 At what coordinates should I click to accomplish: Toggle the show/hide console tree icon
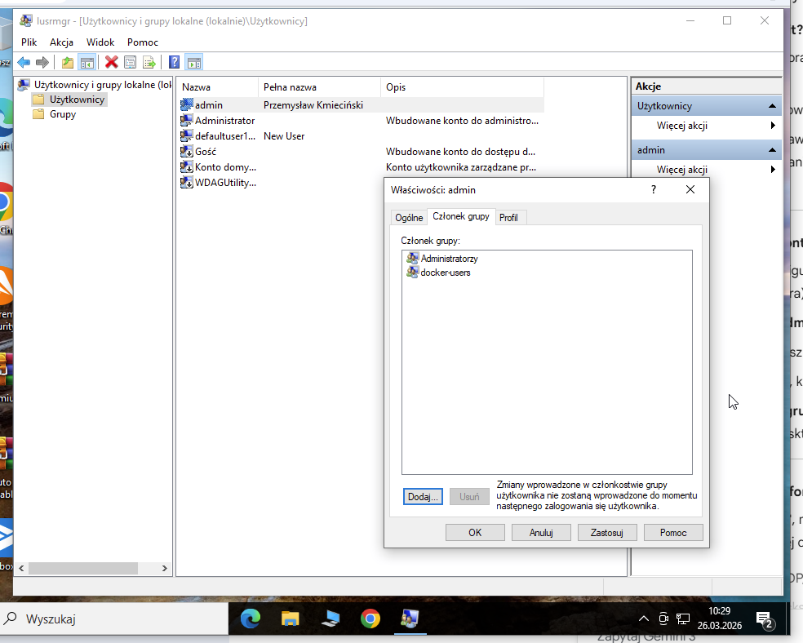(87, 63)
